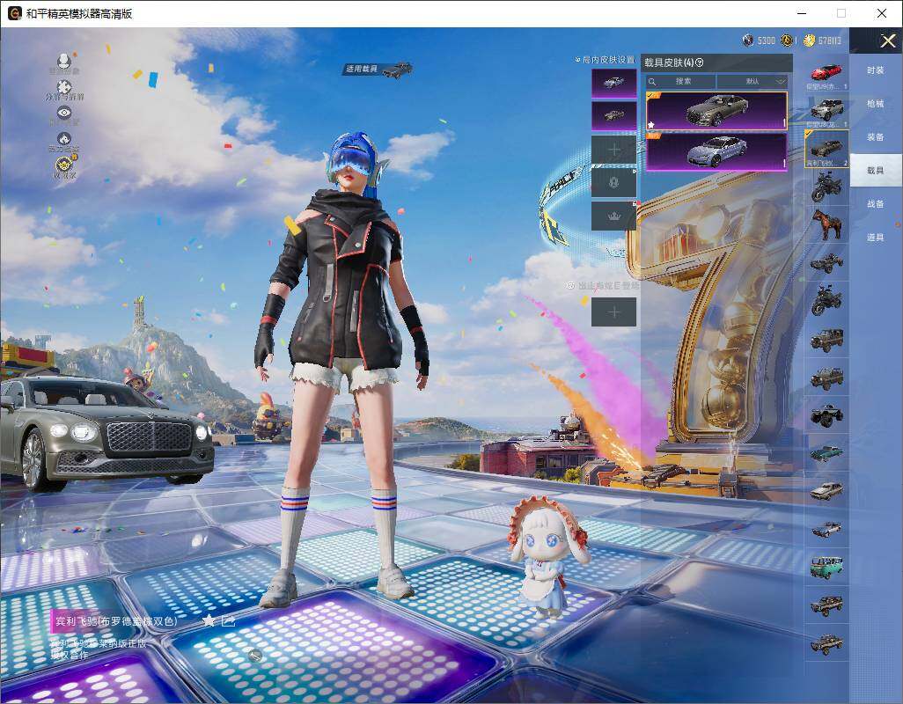Click the locked badge skin slot
Viewport: 903px width, 704px height.
pos(614,182)
